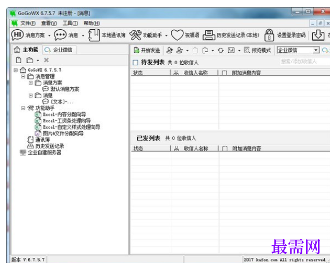Image resolution: width=330 pixels, height=263 pixels.
Task: Click the greyed clipboard paste icon
Action: click(x=195, y=50)
